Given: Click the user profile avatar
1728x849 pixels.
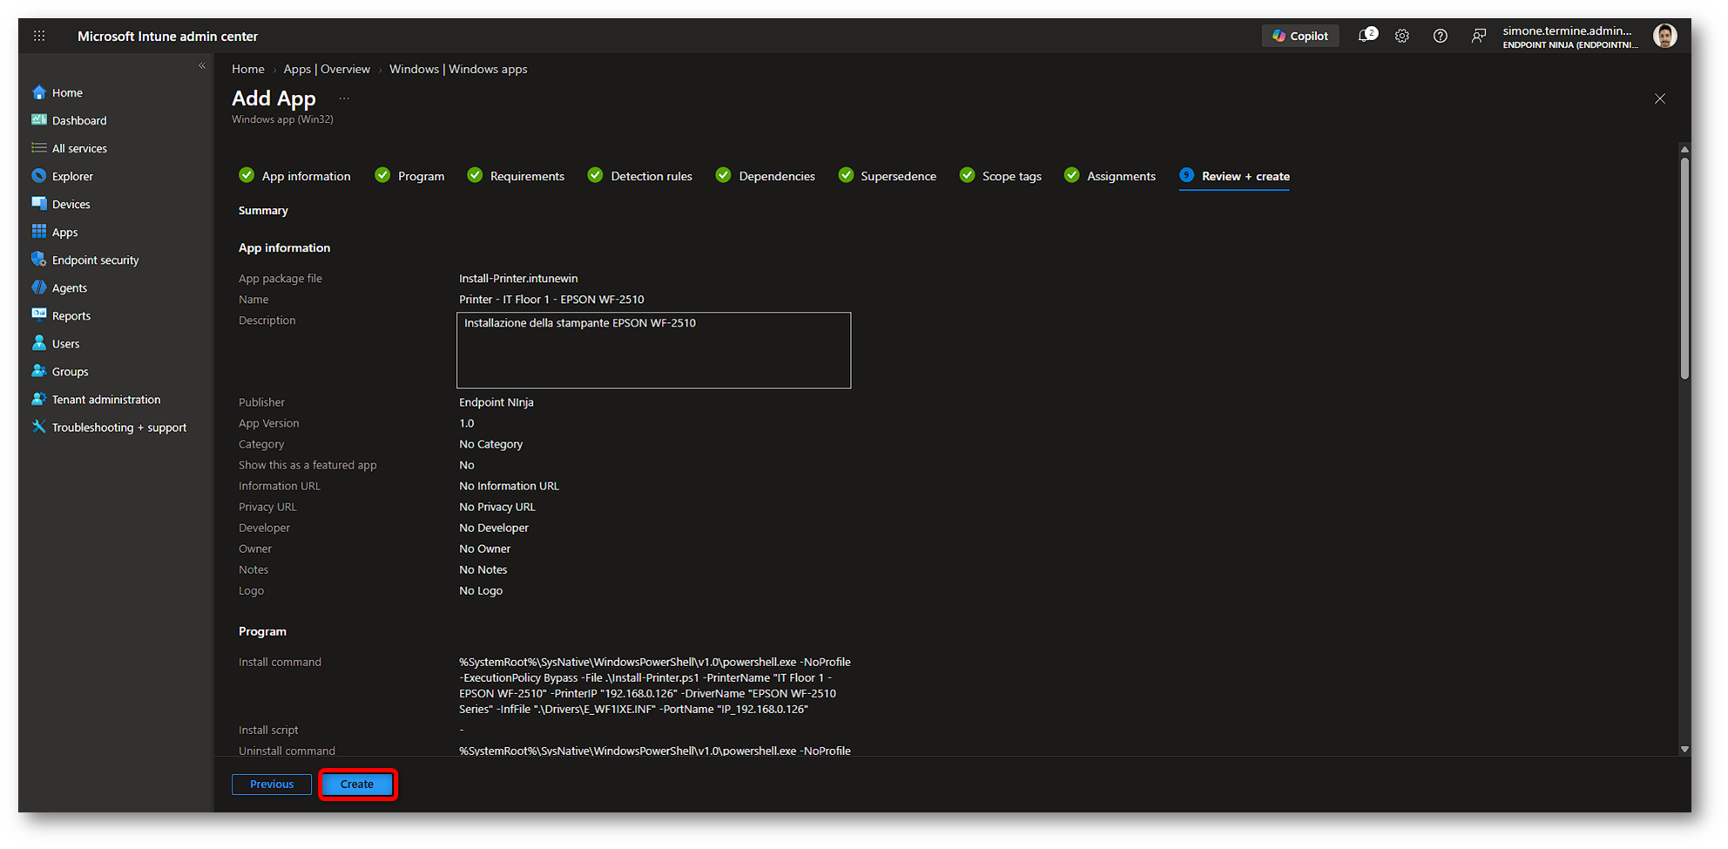Looking at the screenshot, I should [x=1664, y=36].
